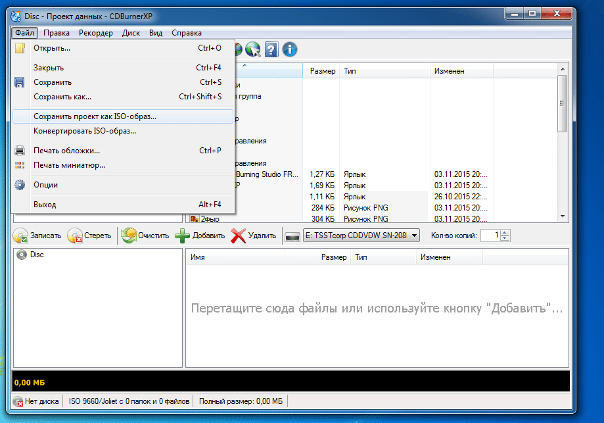Select the Disc node in the tree
The image size is (604, 423).
click(37, 255)
